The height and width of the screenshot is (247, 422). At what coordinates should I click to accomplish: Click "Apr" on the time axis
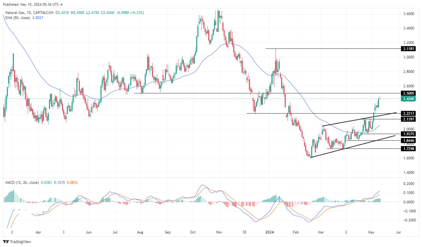click(38, 232)
